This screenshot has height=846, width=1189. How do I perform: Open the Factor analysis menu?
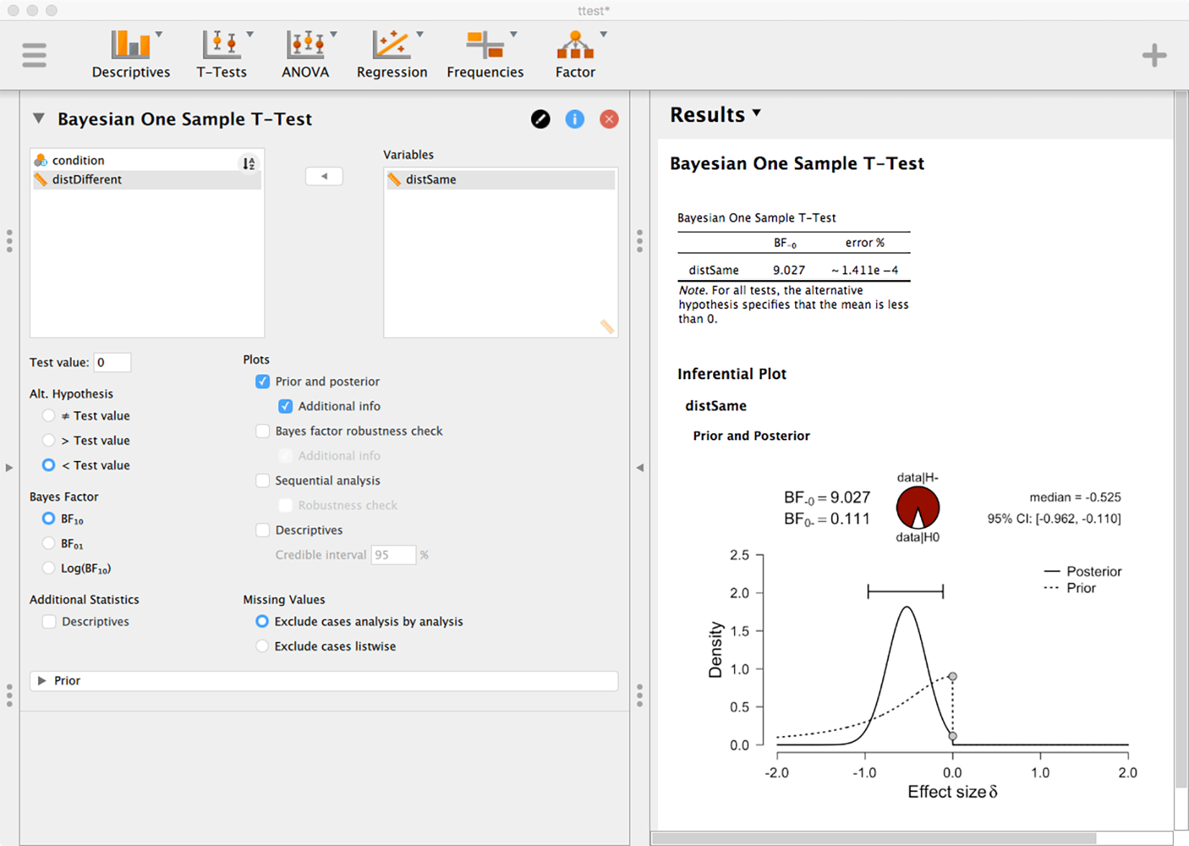(x=575, y=55)
